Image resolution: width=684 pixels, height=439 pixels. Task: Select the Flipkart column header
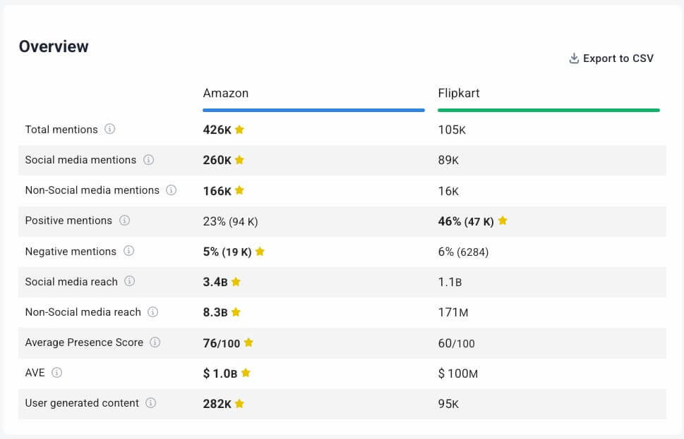click(459, 93)
